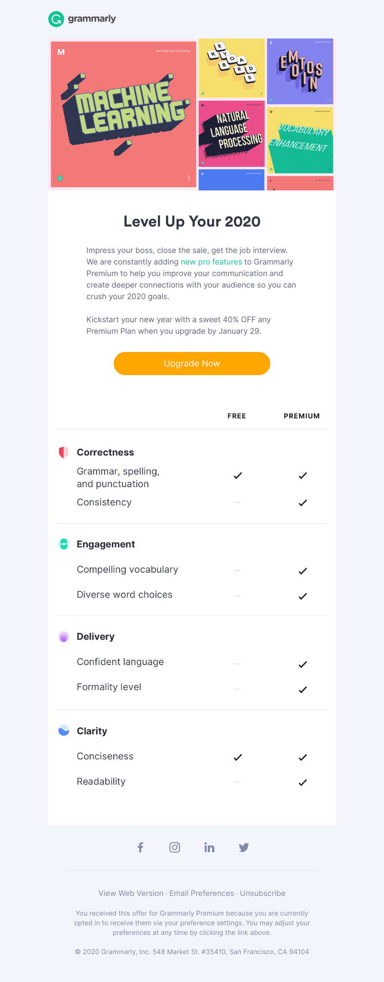384x982 pixels.
Task: Open the Facebook social icon
Action: pos(140,847)
